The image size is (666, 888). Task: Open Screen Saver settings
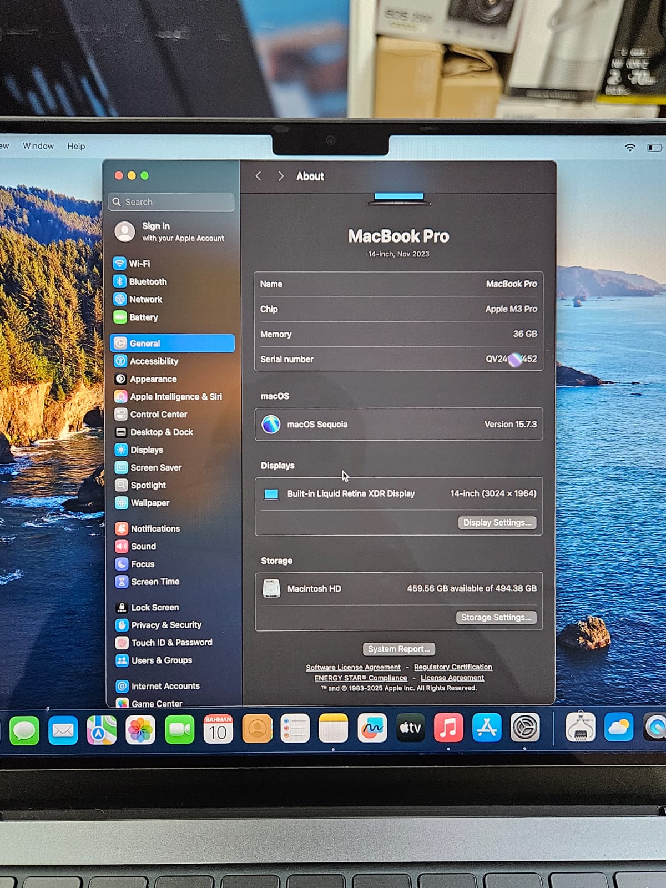[148, 468]
